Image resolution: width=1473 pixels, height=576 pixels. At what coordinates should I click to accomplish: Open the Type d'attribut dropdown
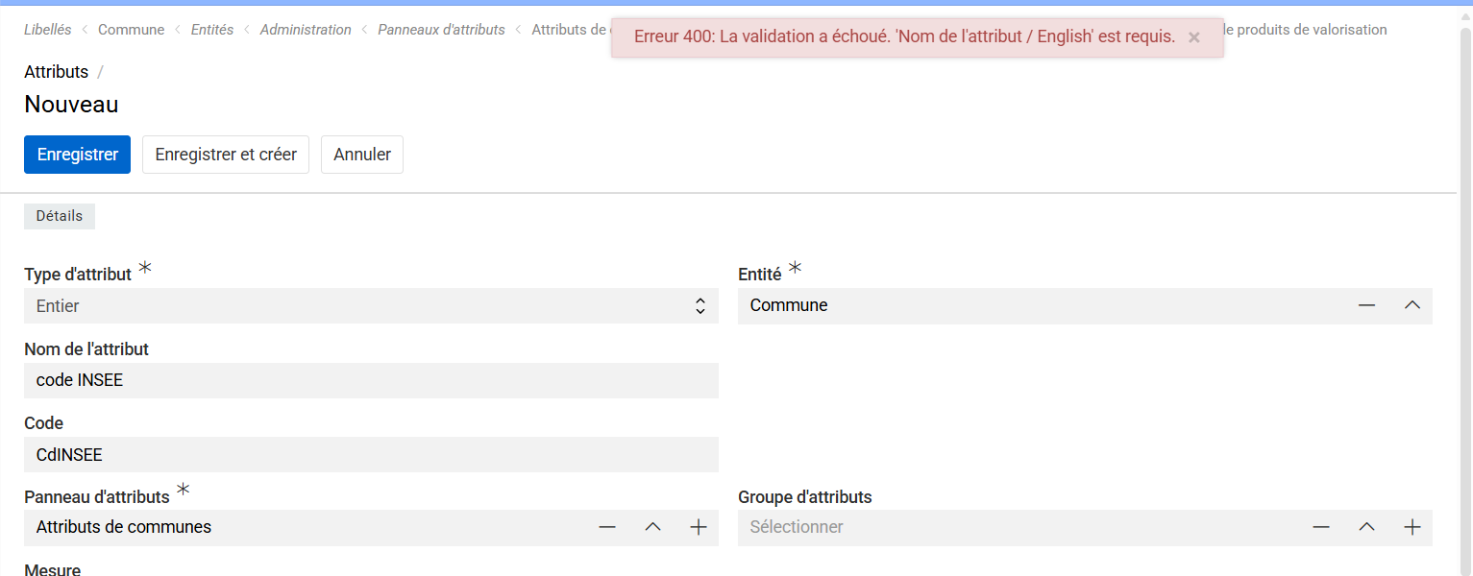[371, 306]
